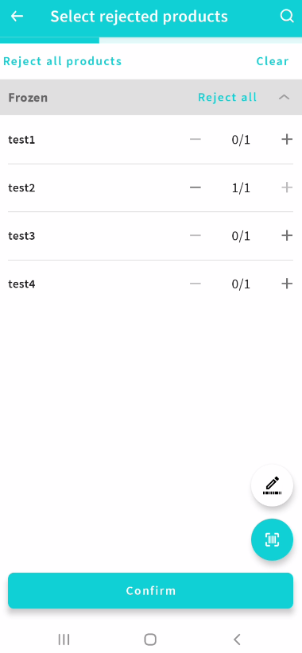Collapse the Frozen section chevron
The image size is (302, 653).
click(284, 97)
